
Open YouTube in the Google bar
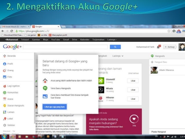click(56, 40)
